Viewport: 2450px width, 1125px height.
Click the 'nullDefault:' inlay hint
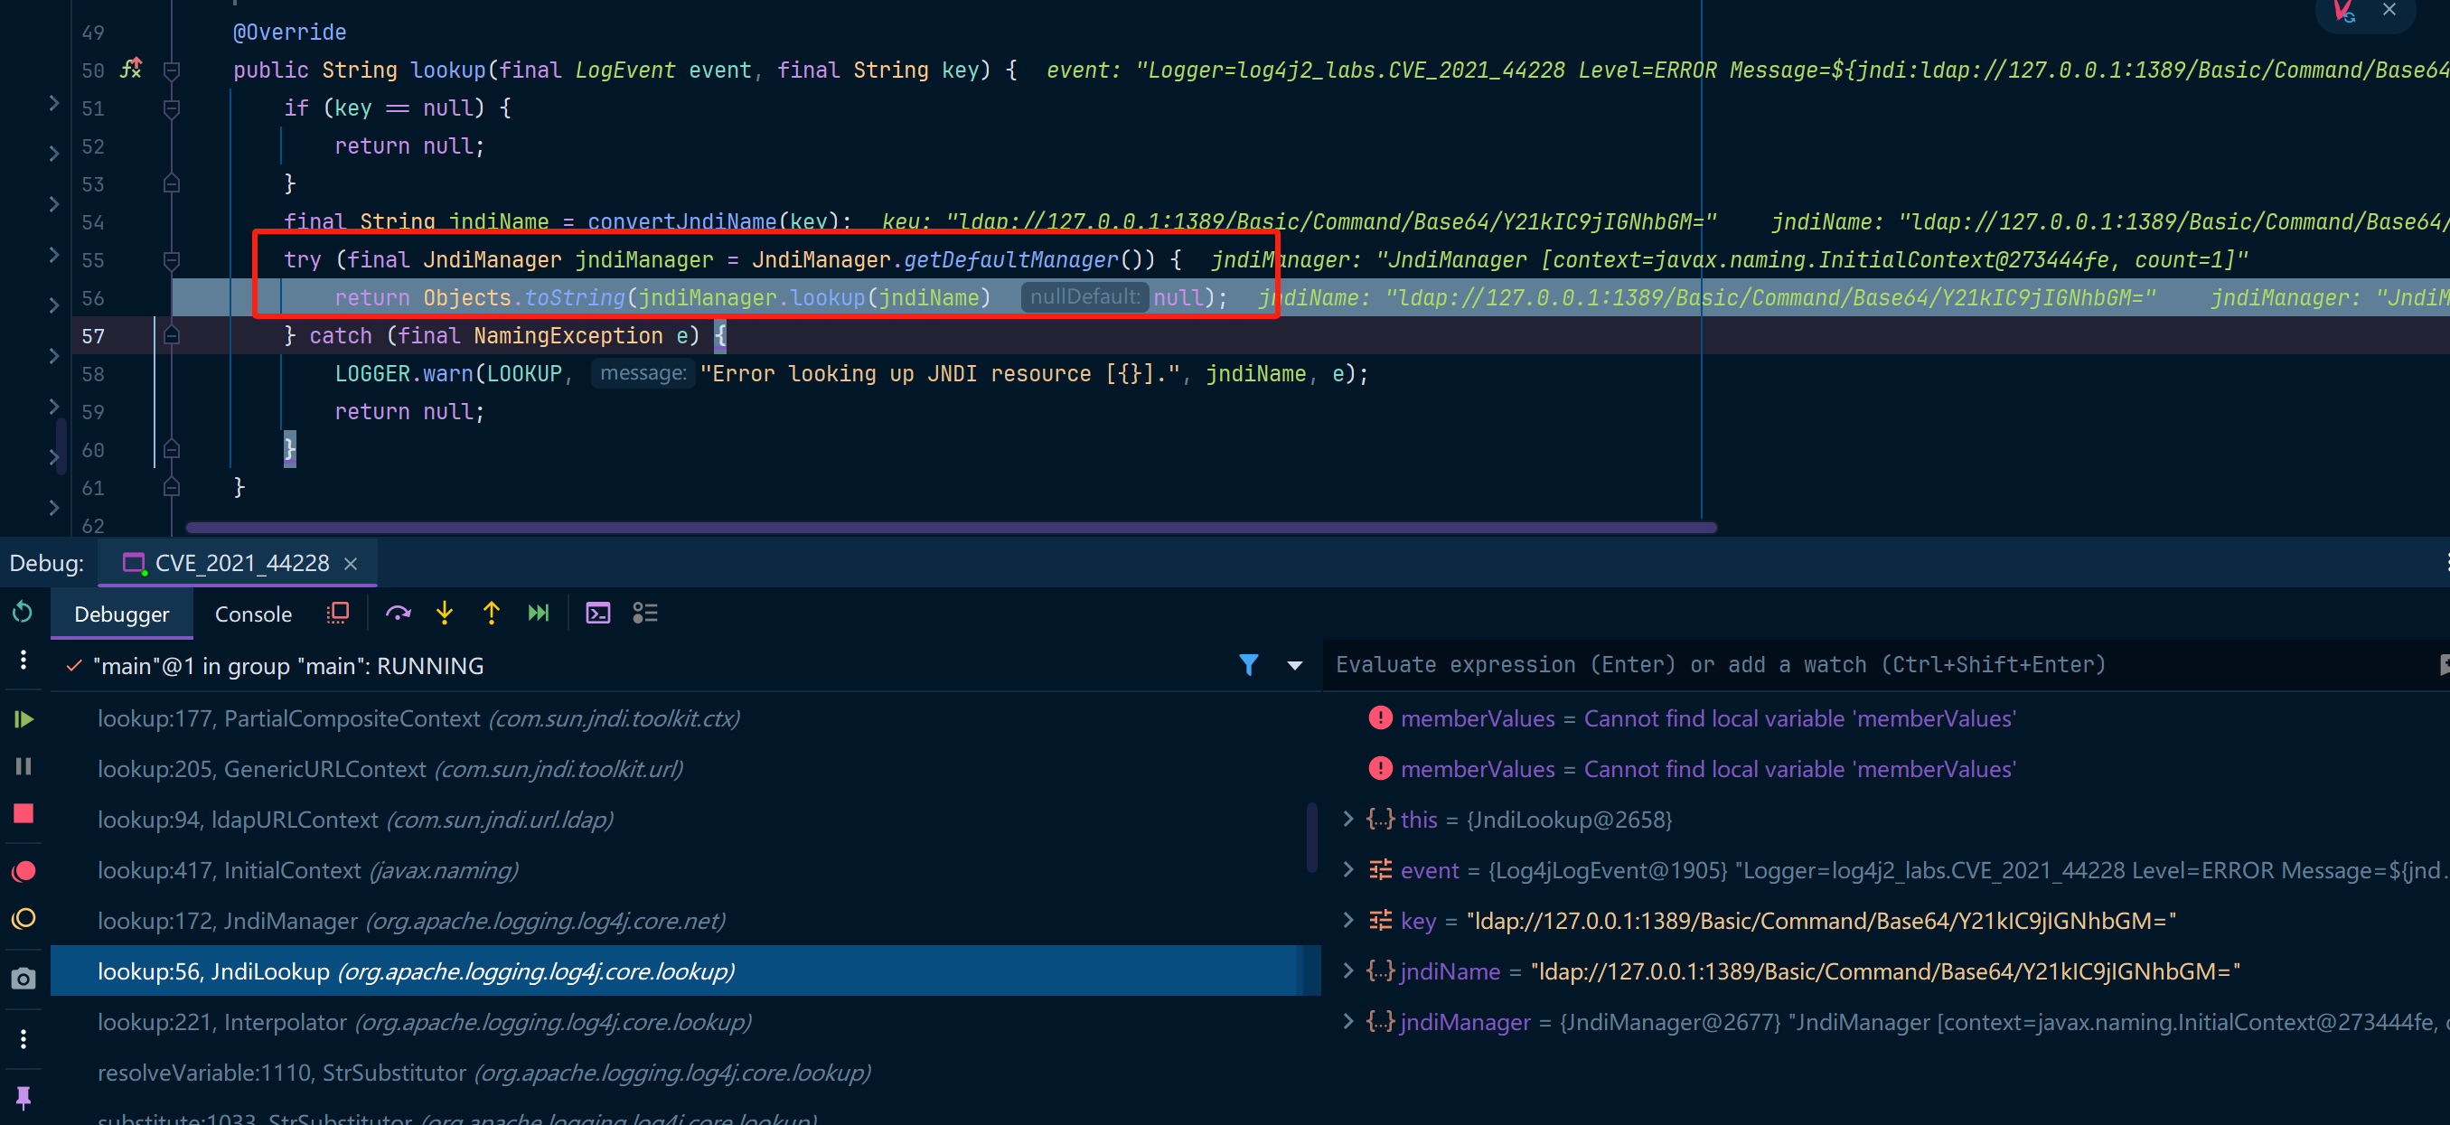click(1085, 296)
